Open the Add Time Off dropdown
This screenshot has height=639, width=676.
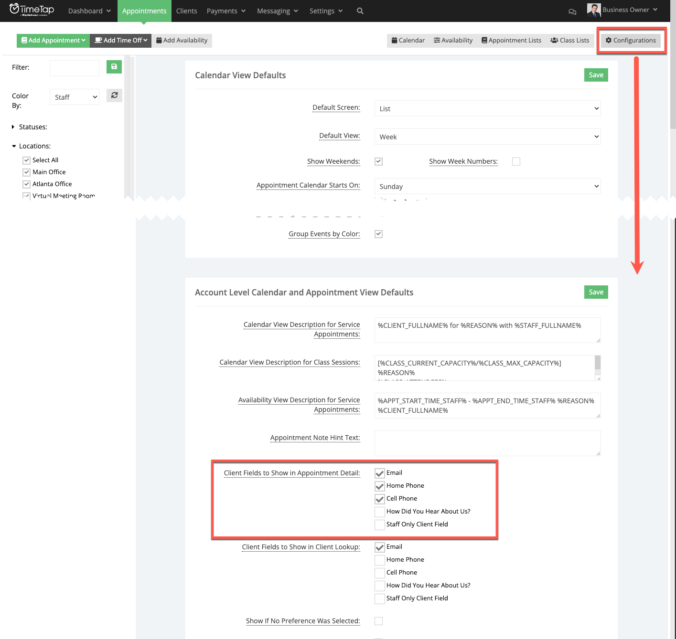(120, 40)
